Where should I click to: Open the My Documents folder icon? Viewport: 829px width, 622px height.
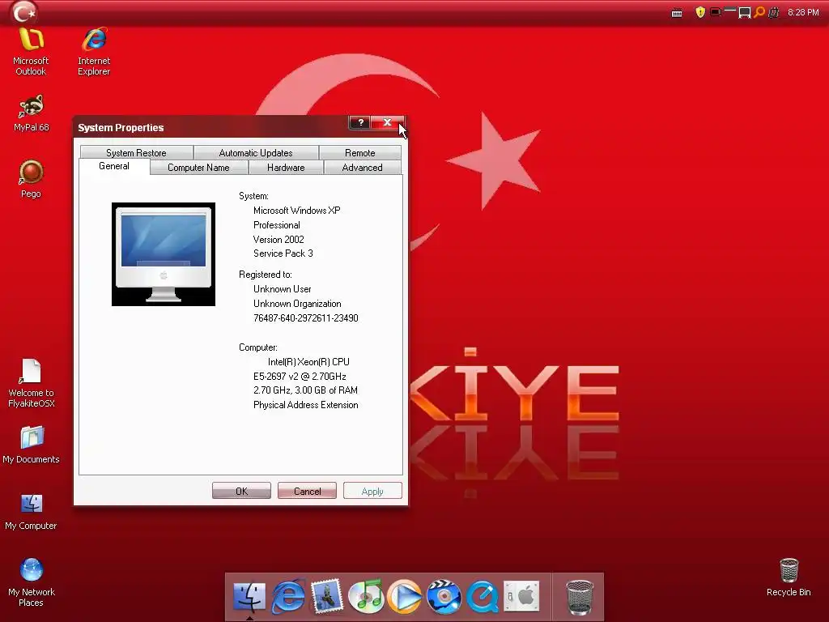pyautogui.click(x=32, y=445)
